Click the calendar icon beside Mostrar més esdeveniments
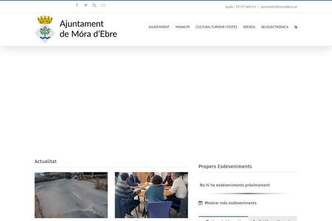 [x=200, y=203]
